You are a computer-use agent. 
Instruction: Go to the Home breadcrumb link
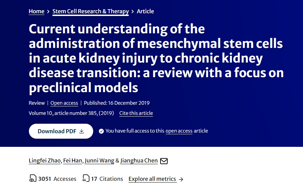coord(36,11)
